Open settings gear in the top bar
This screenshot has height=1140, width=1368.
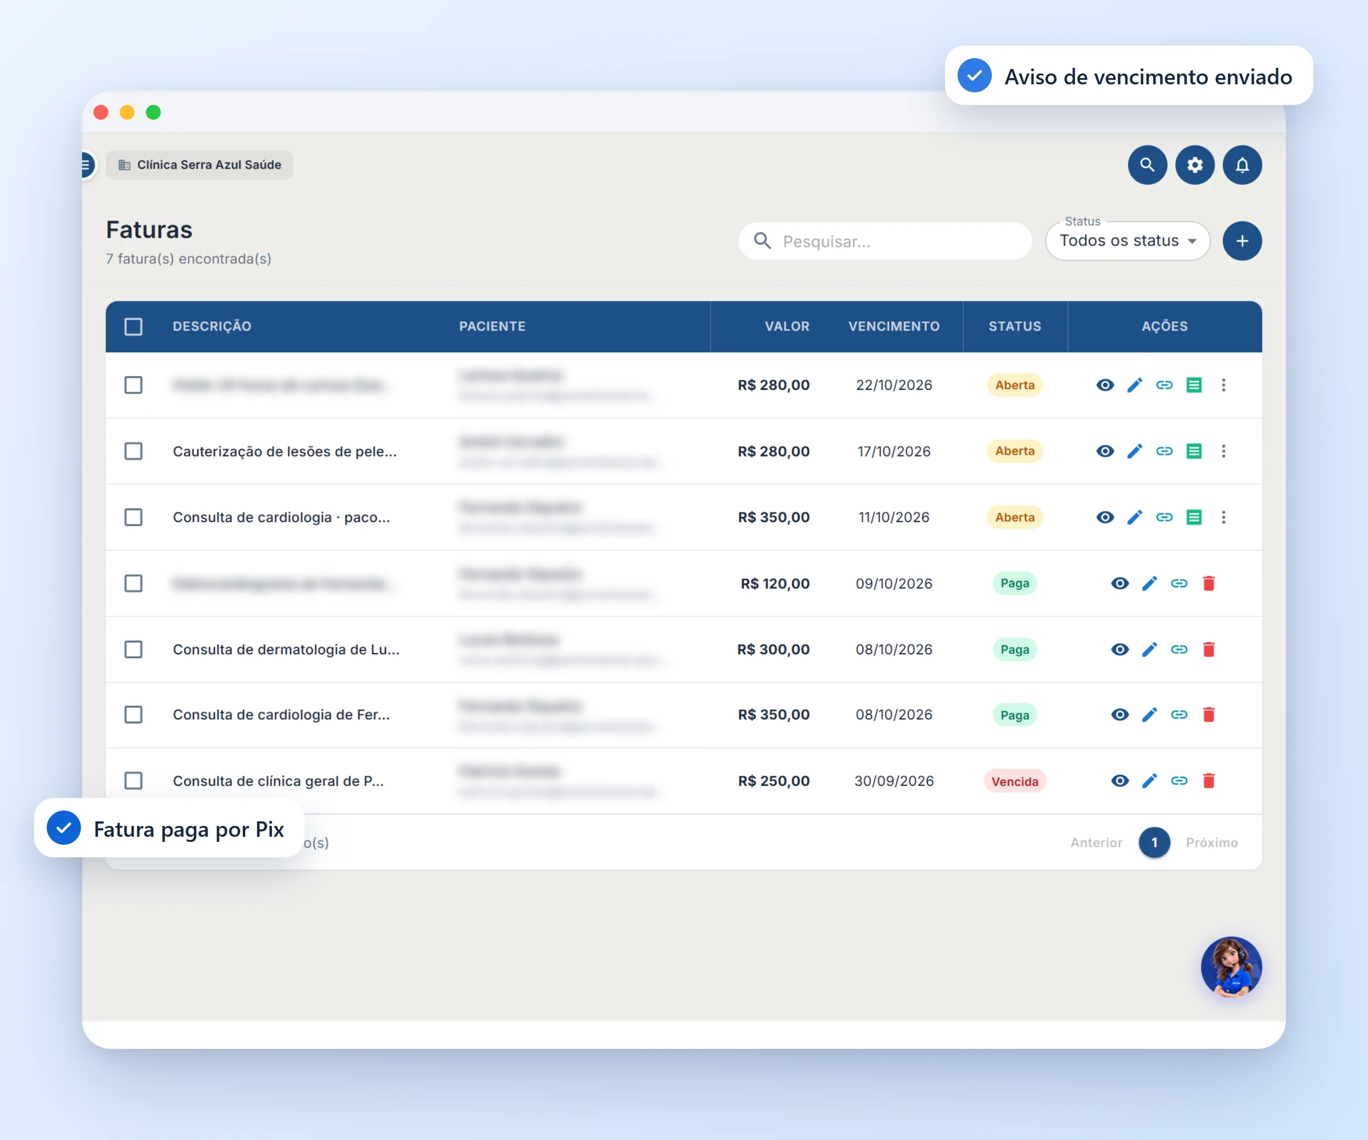1195,165
